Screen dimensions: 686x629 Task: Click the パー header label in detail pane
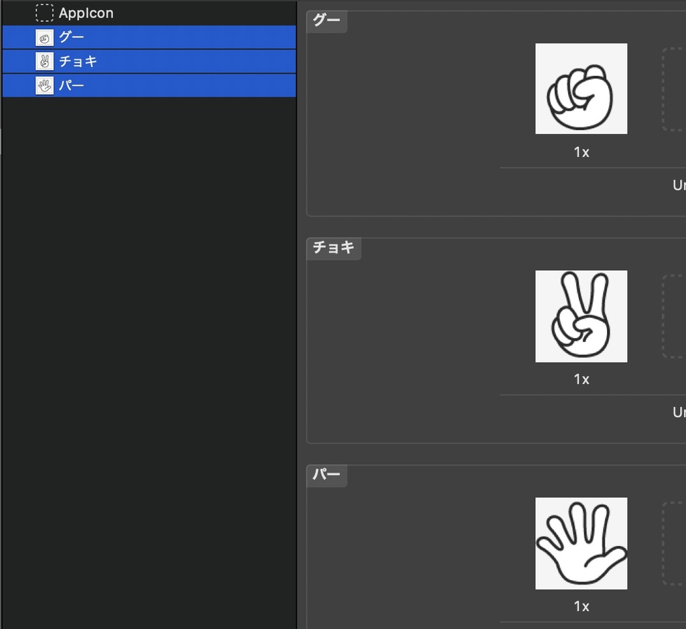326,474
